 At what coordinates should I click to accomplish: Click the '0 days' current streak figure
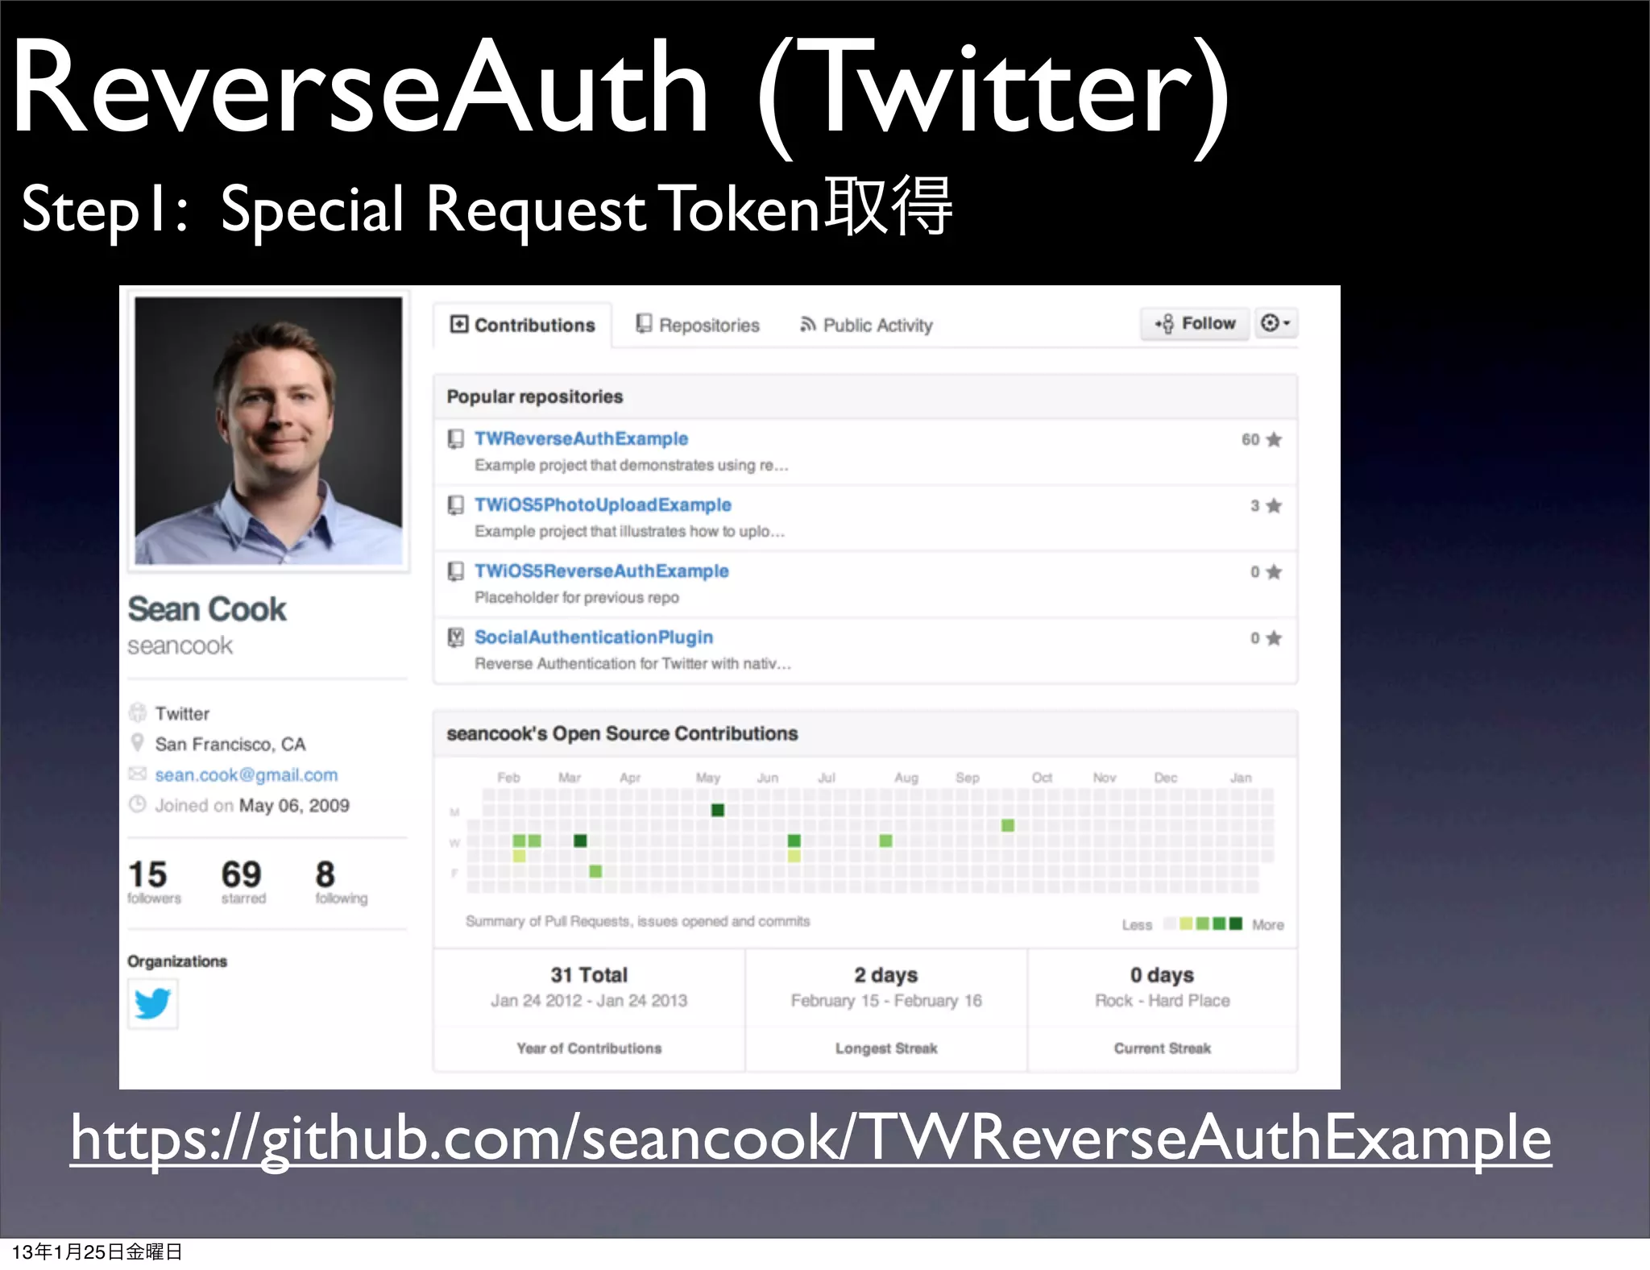click(x=1163, y=974)
